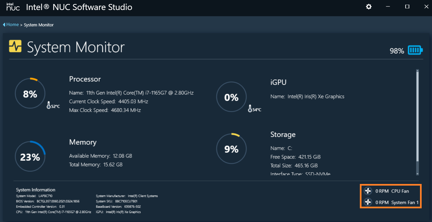Screen dimensions: 432x222
Task: Click the processor temperature thermometer icon
Action: coord(49,106)
